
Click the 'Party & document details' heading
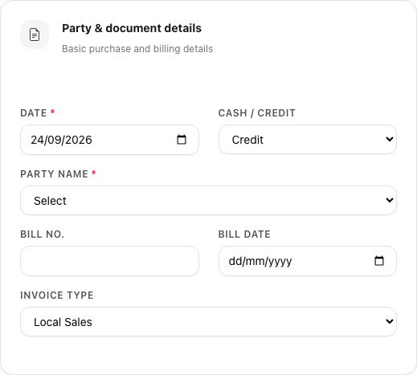[x=132, y=28]
